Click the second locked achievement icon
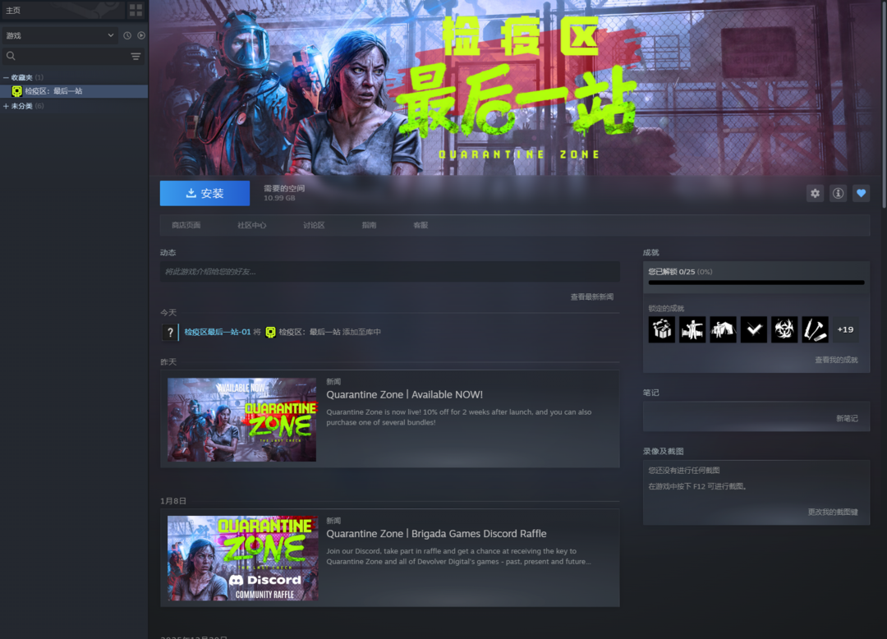This screenshot has height=639, width=887. (692, 329)
